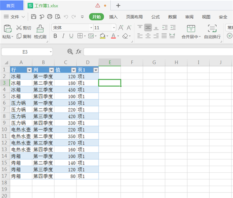The height and width of the screenshot is (198, 233).
Task: Click the increase font size icon
Action: tap(121, 28)
